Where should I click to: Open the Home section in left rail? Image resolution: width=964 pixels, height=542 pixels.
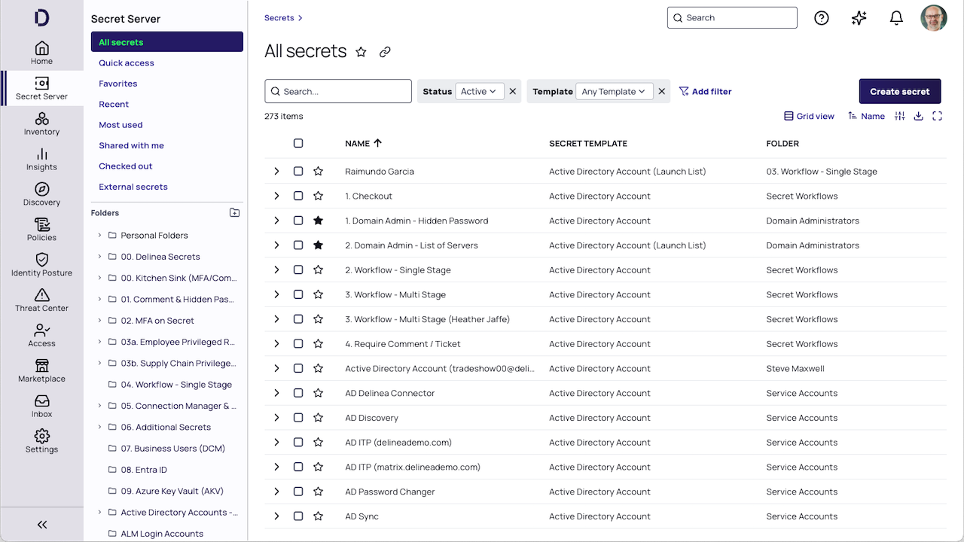(41, 53)
